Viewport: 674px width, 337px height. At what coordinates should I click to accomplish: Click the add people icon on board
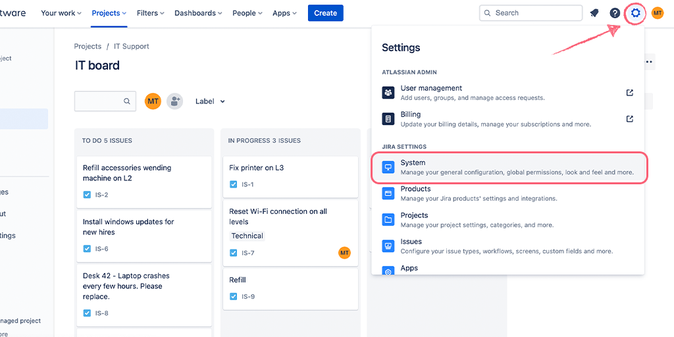pos(175,101)
